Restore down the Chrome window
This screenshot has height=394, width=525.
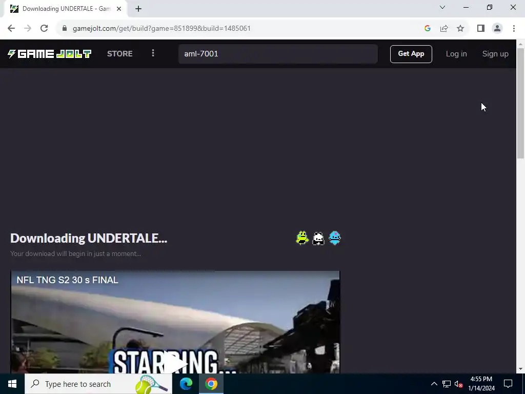tap(490, 7)
